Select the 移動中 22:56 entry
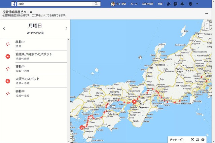The image size is (215, 143). 34,44
